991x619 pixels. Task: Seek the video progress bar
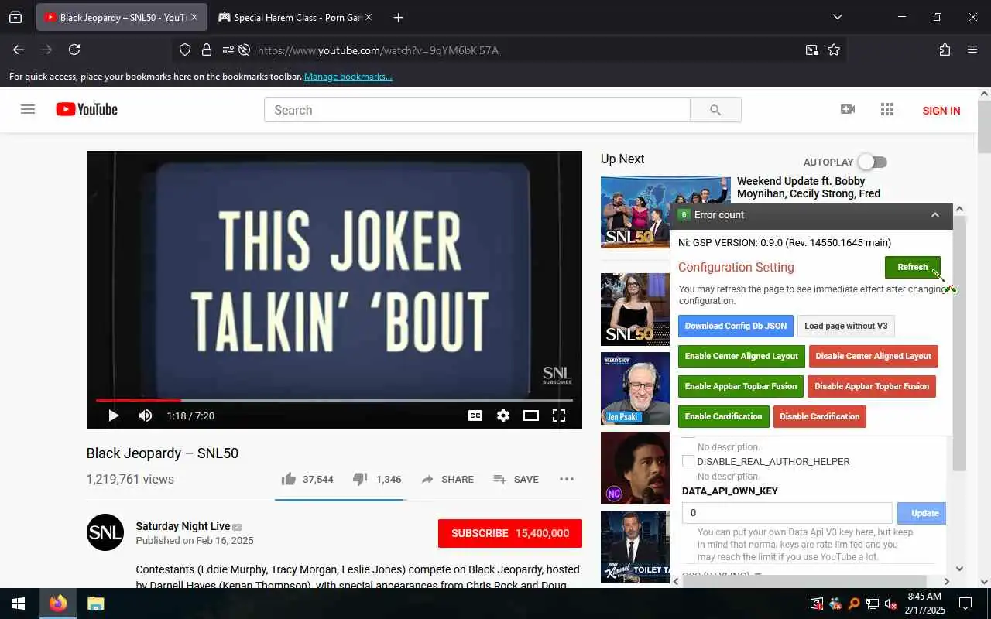tap(334, 400)
